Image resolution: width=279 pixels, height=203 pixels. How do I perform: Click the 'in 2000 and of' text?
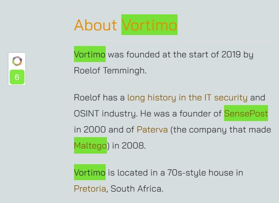coord(104,130)
